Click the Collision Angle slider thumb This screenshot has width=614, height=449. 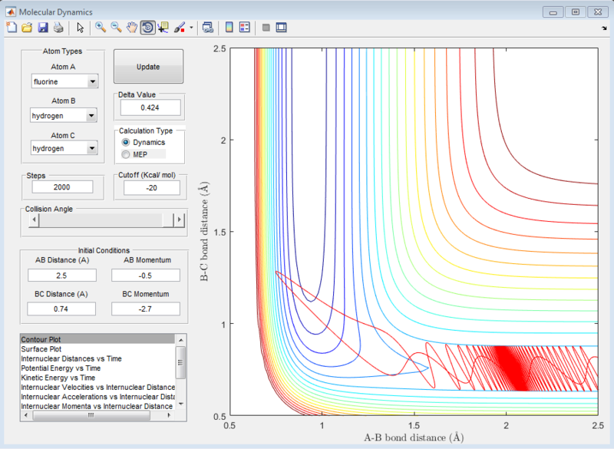[x=168, y=220]
